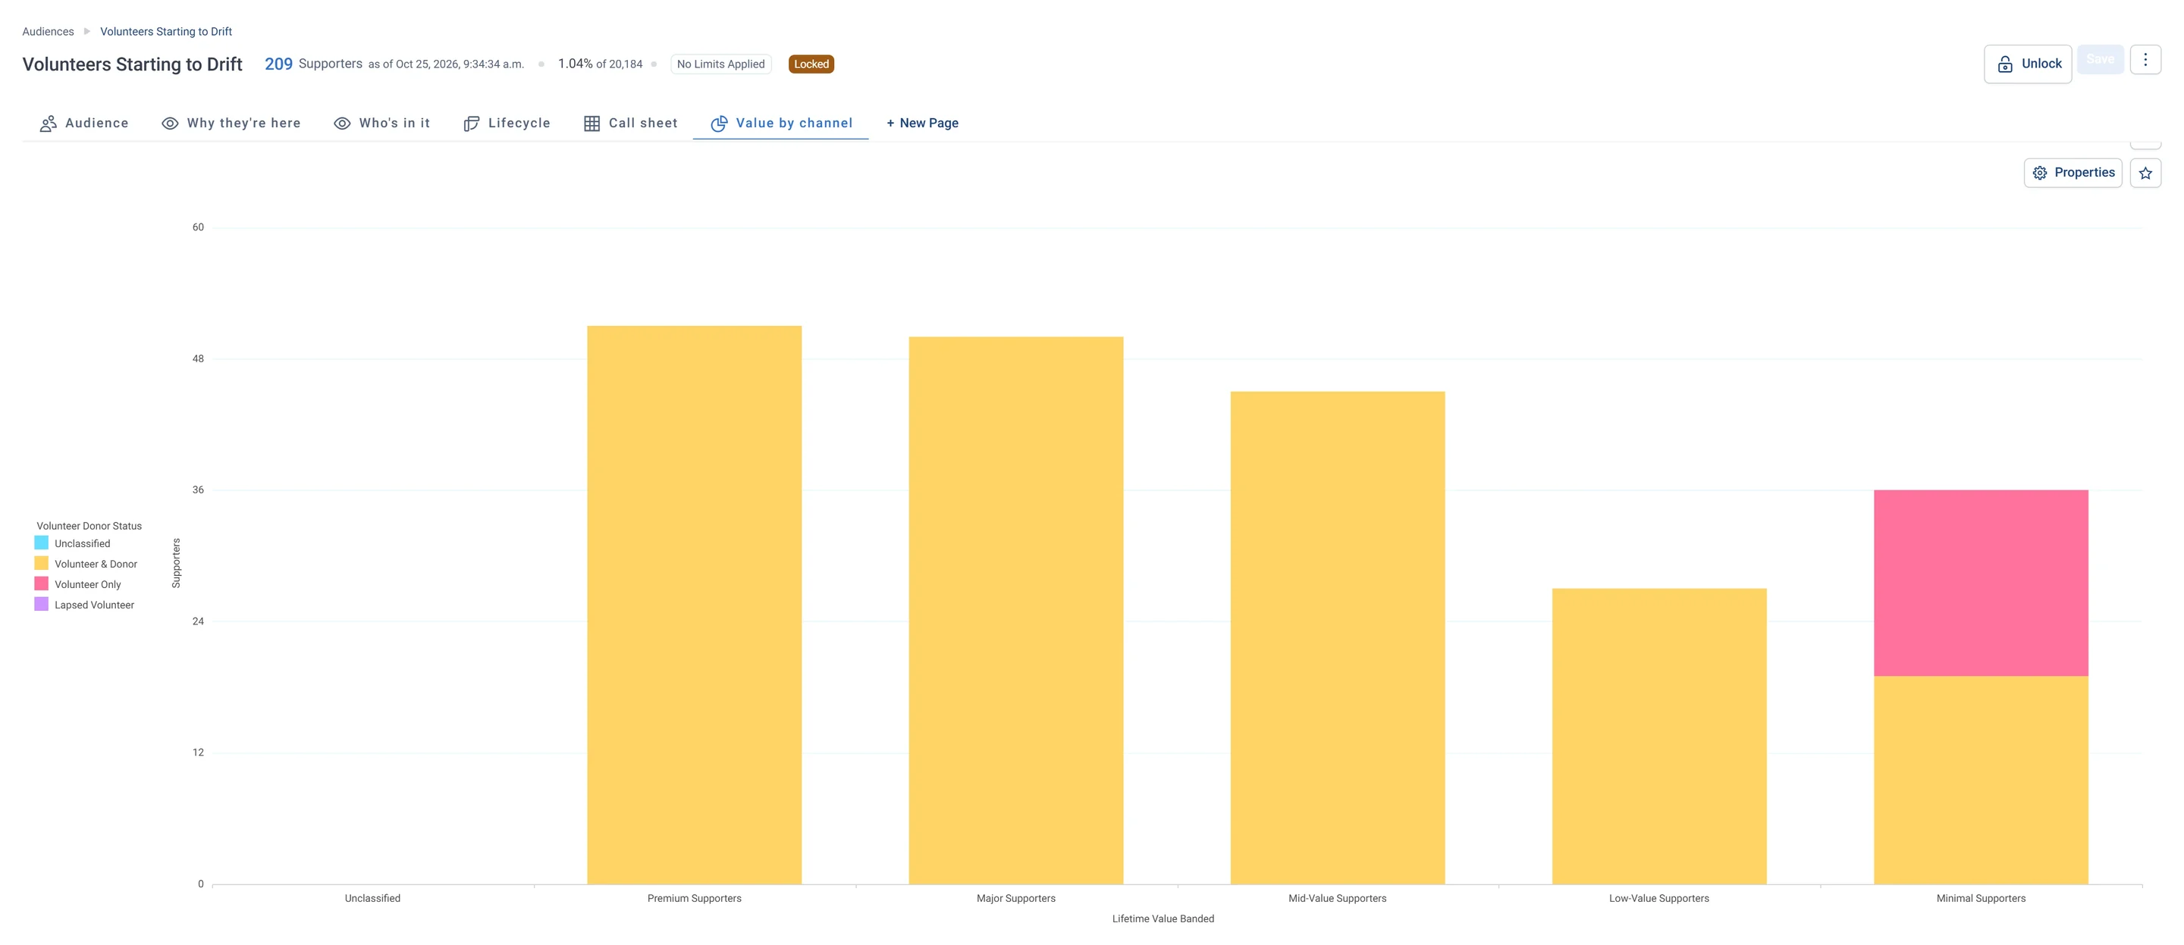The width and height of the screenshot is (2184, 945).
Task: Toggle the Volunteer Only legend swatch
Action: click(x=42, y=583)
